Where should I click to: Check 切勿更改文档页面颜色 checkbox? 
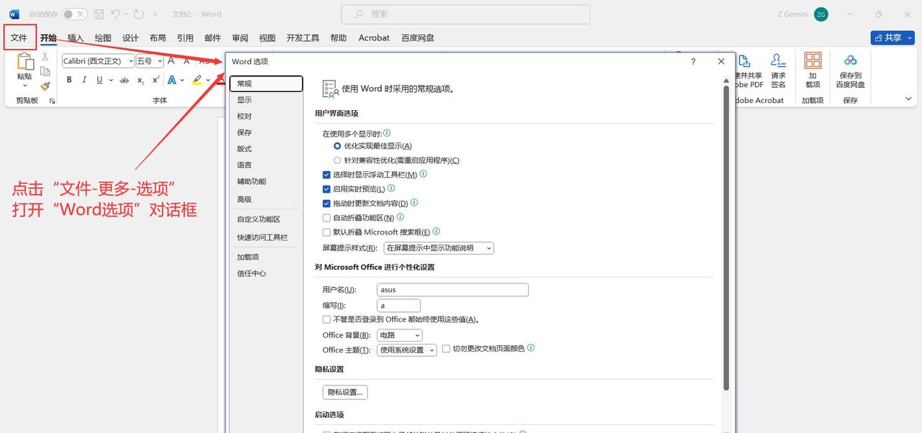446,349
